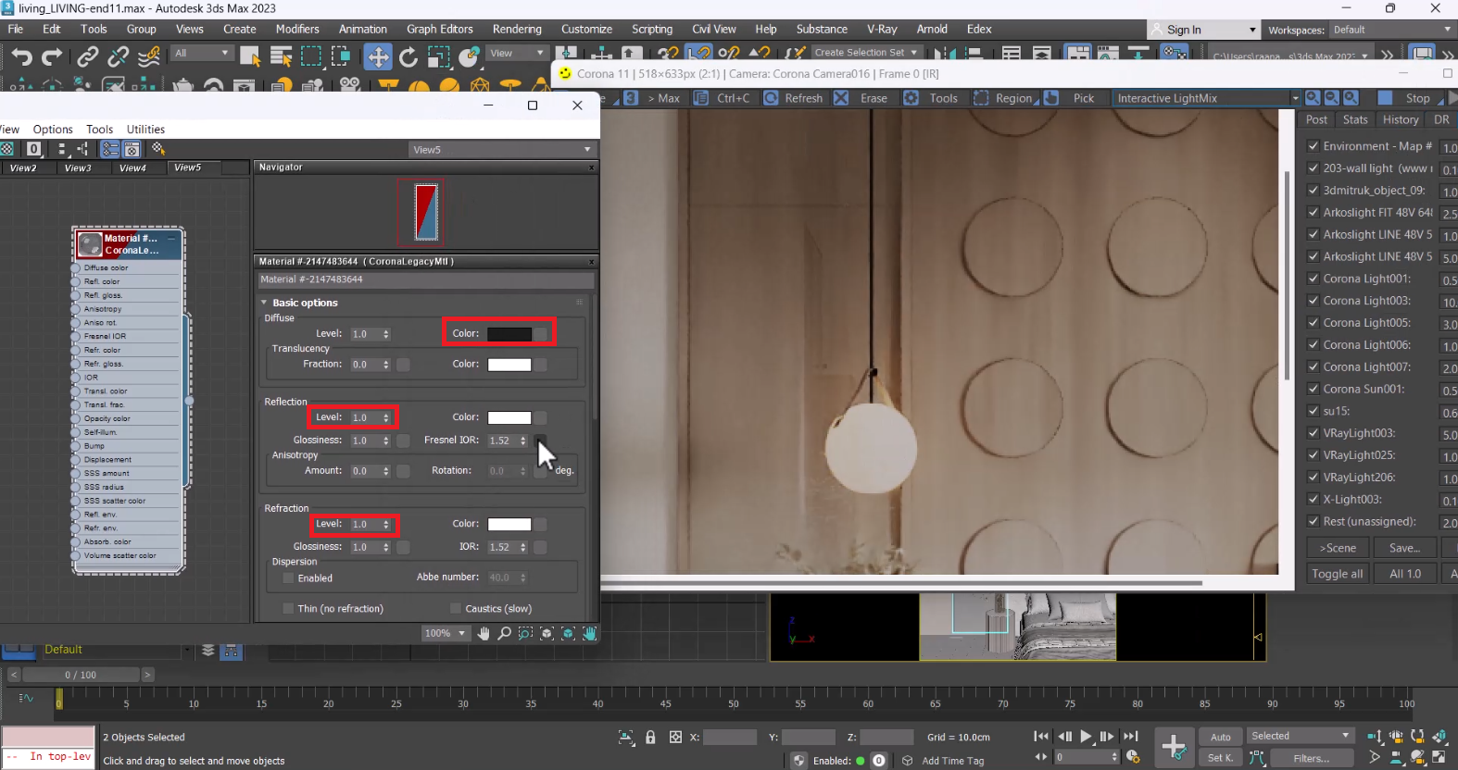The width and height of the screenshot is (1458, 770).
Task: Uncheck Corona Light001 in LightMix
Action: click(1313, 279)
